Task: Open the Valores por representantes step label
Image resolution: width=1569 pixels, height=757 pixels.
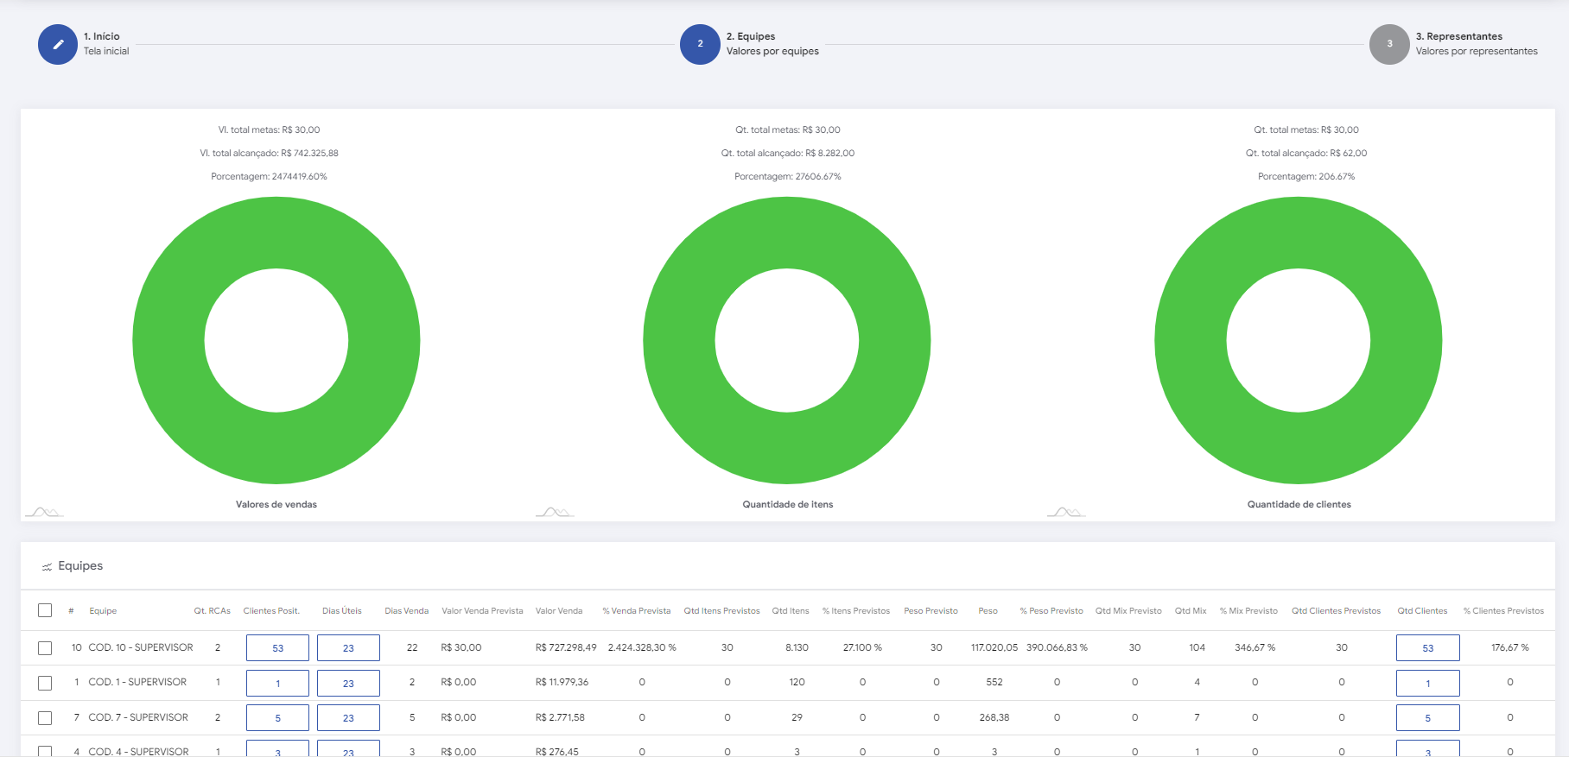Action: (x=1476, y=52)
